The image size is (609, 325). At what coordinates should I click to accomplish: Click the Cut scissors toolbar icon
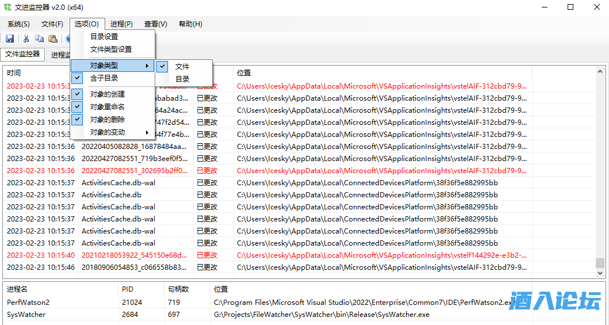pyautogui.click(x=26, y=39)
